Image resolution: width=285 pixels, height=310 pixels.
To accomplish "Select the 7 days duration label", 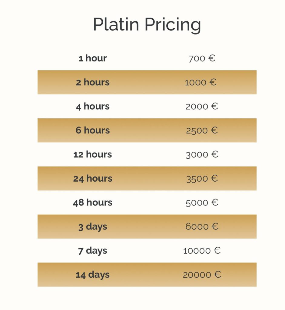I will coord(93,251).
